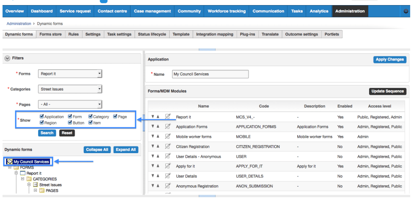Collapse the PAGES tree folder
411x198 pixels.
click(36, 190)
